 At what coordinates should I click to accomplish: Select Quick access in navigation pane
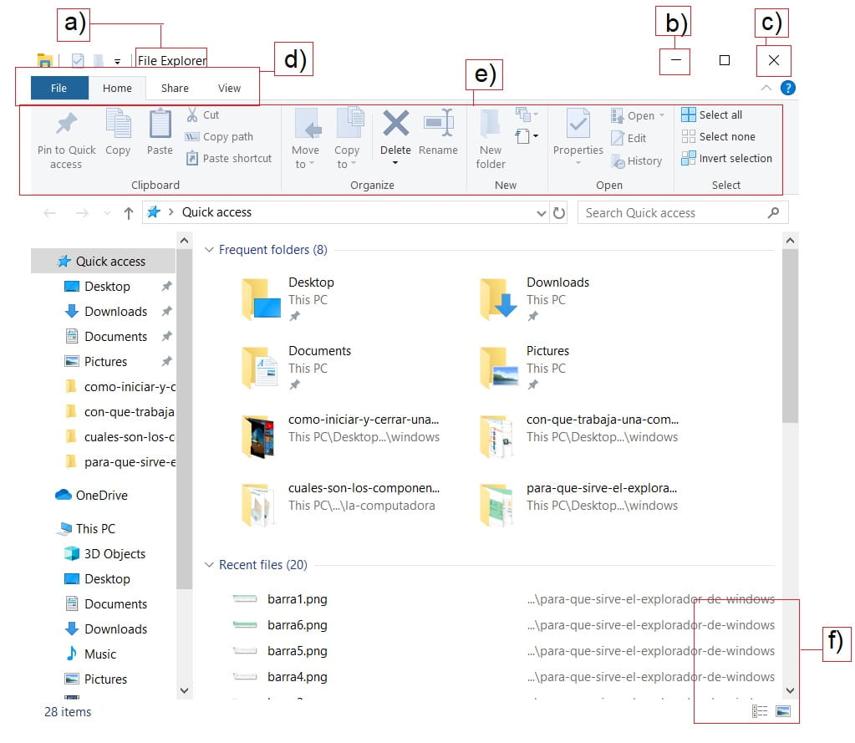pyautogui.click(x=103, y=261)
